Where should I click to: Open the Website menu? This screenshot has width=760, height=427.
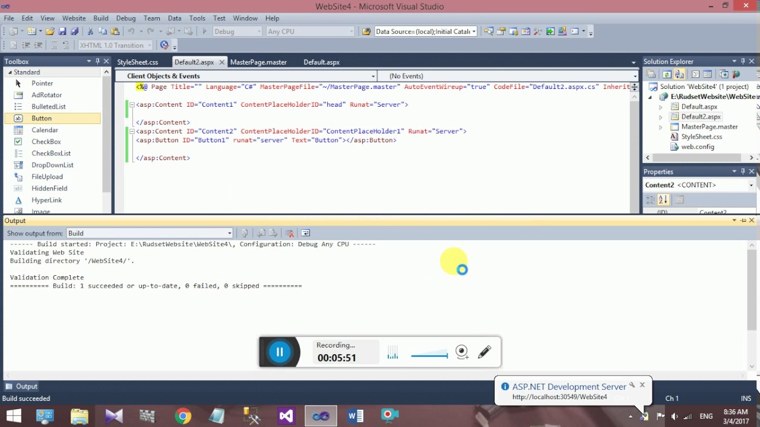[74, 18]
